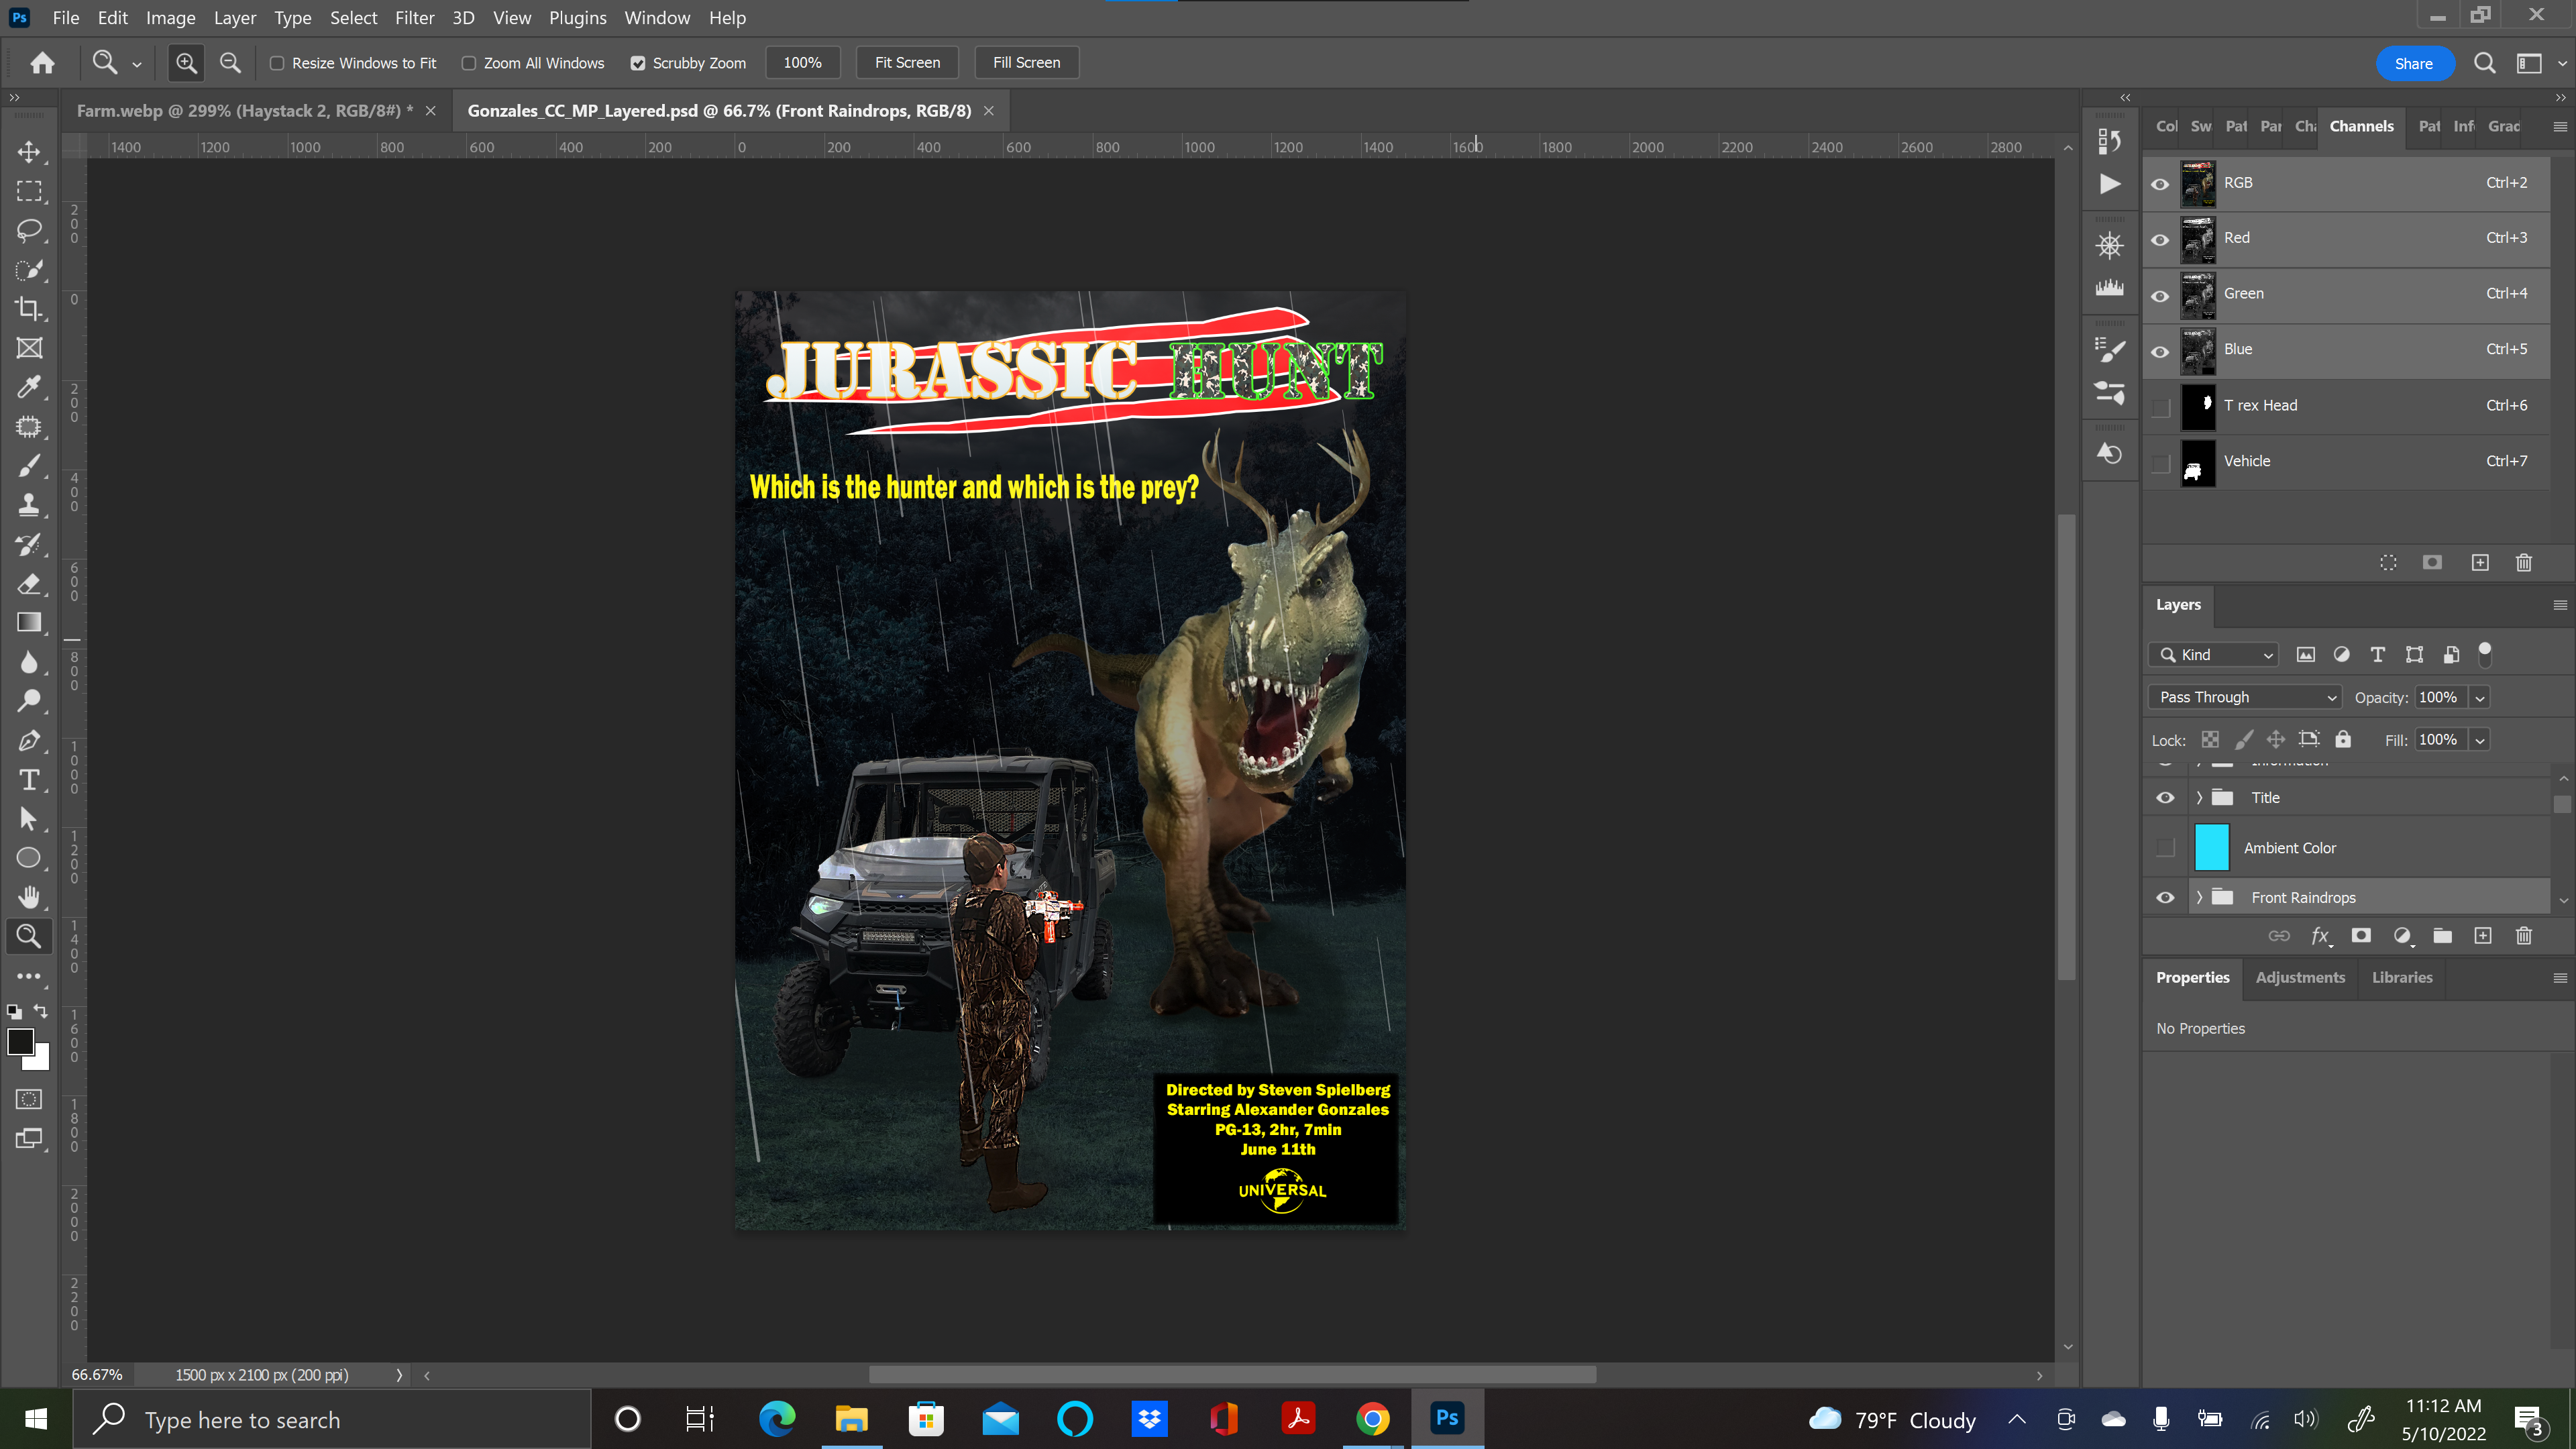Open the status bar info arrow
Viewport: 2576px width, 1449px height.
(399, 1375)
